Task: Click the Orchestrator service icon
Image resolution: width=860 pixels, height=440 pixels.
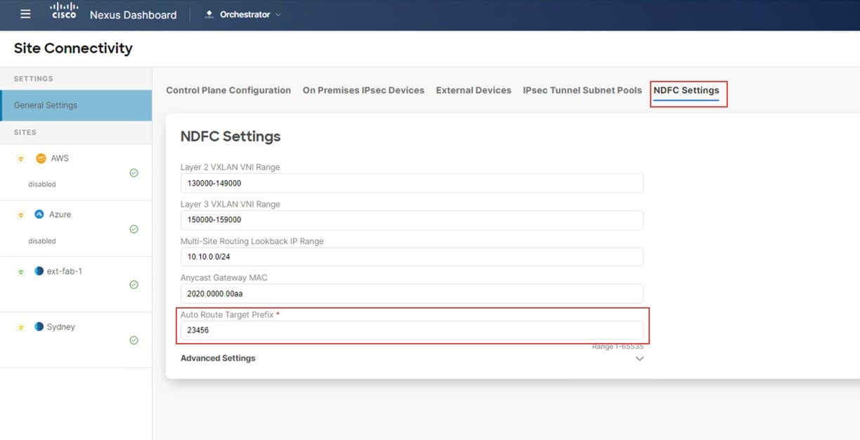Action: point(209,15)
